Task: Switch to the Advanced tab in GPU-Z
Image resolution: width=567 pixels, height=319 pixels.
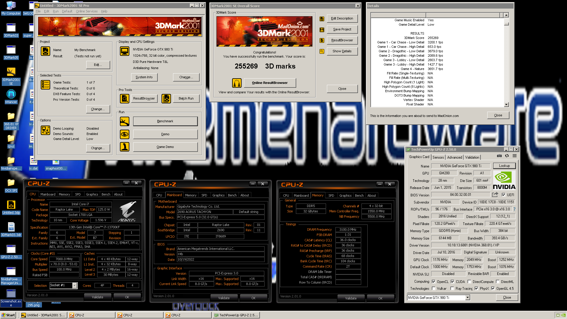Action: coord(454,157)
